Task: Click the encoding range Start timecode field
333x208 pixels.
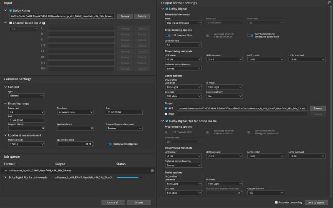Action: tap(124, 112)
